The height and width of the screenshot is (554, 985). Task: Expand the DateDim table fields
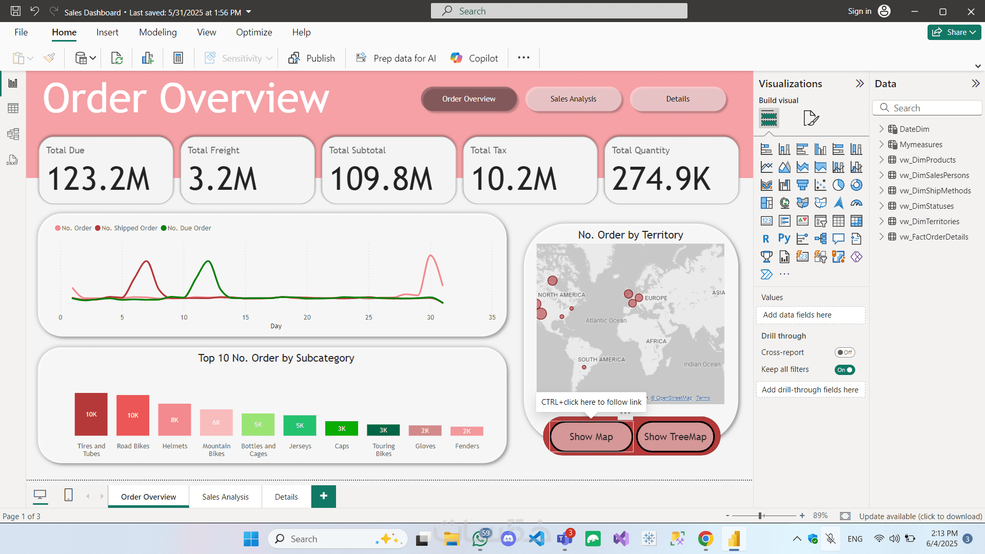tap(881, 129)
